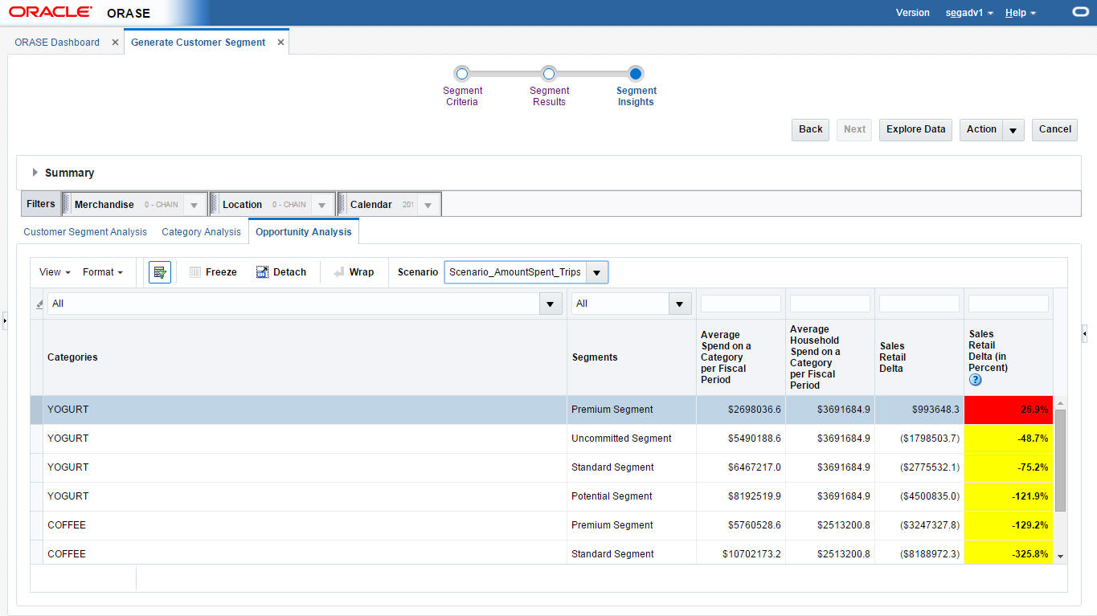1097x616 pixels.
Task: Click the $2698036.6 value cell
Action: point(741,410)
